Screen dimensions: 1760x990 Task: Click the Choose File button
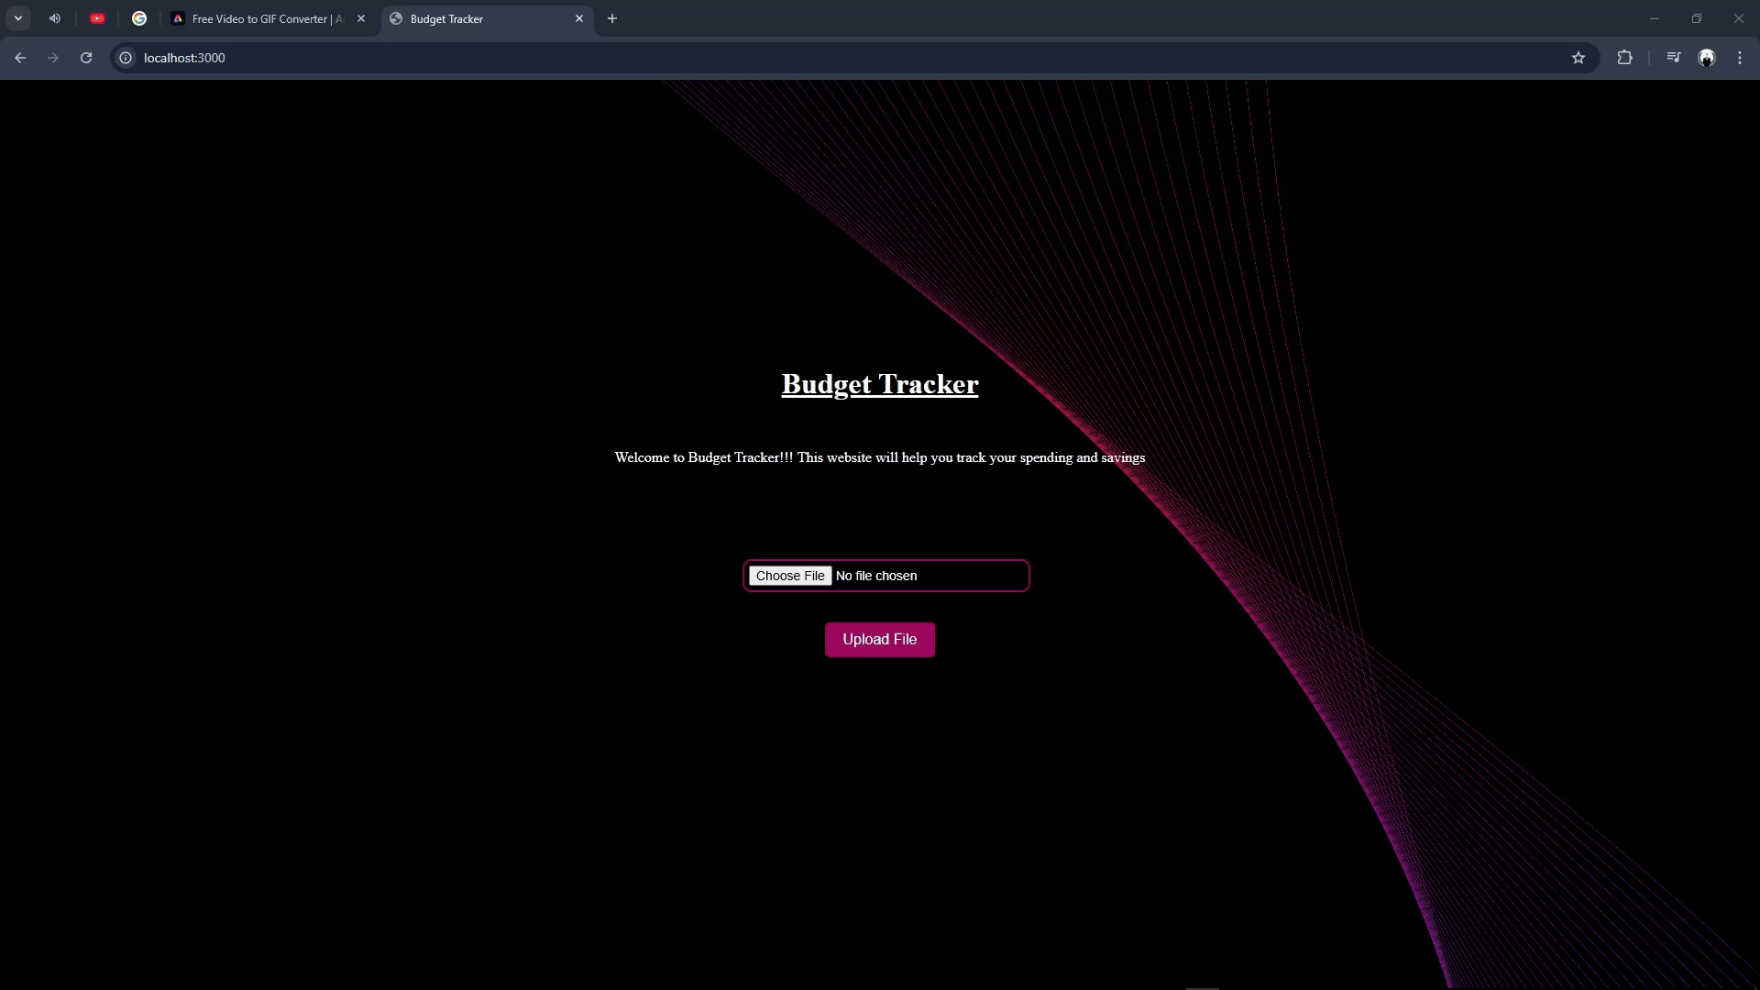pos(790,576)
